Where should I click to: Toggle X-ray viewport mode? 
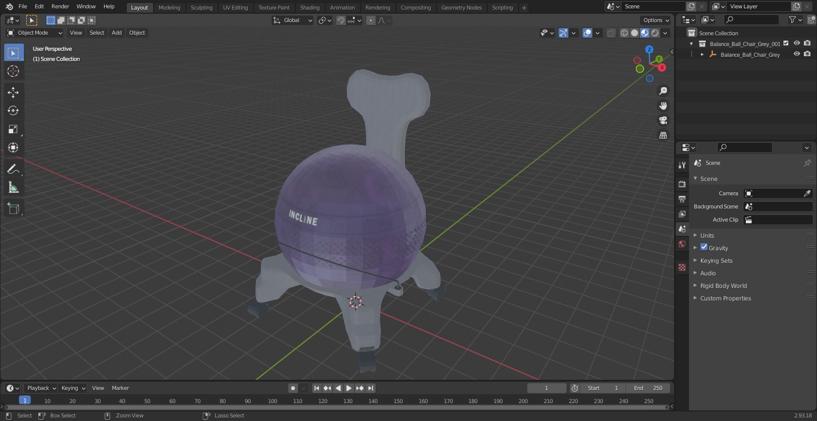pos(611,33)
